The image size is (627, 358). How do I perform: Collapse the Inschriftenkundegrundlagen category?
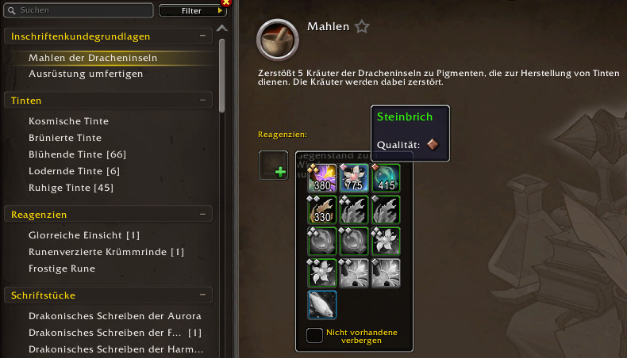[x=202, y=36]
